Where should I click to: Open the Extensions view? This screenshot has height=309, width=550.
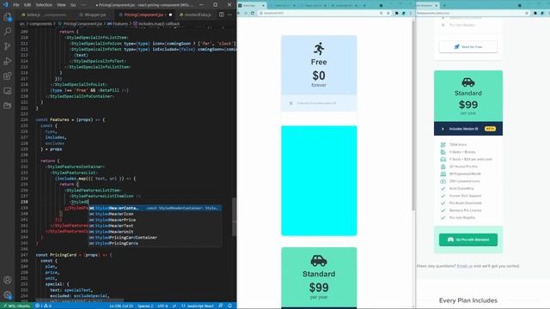[x=8, y=76]
